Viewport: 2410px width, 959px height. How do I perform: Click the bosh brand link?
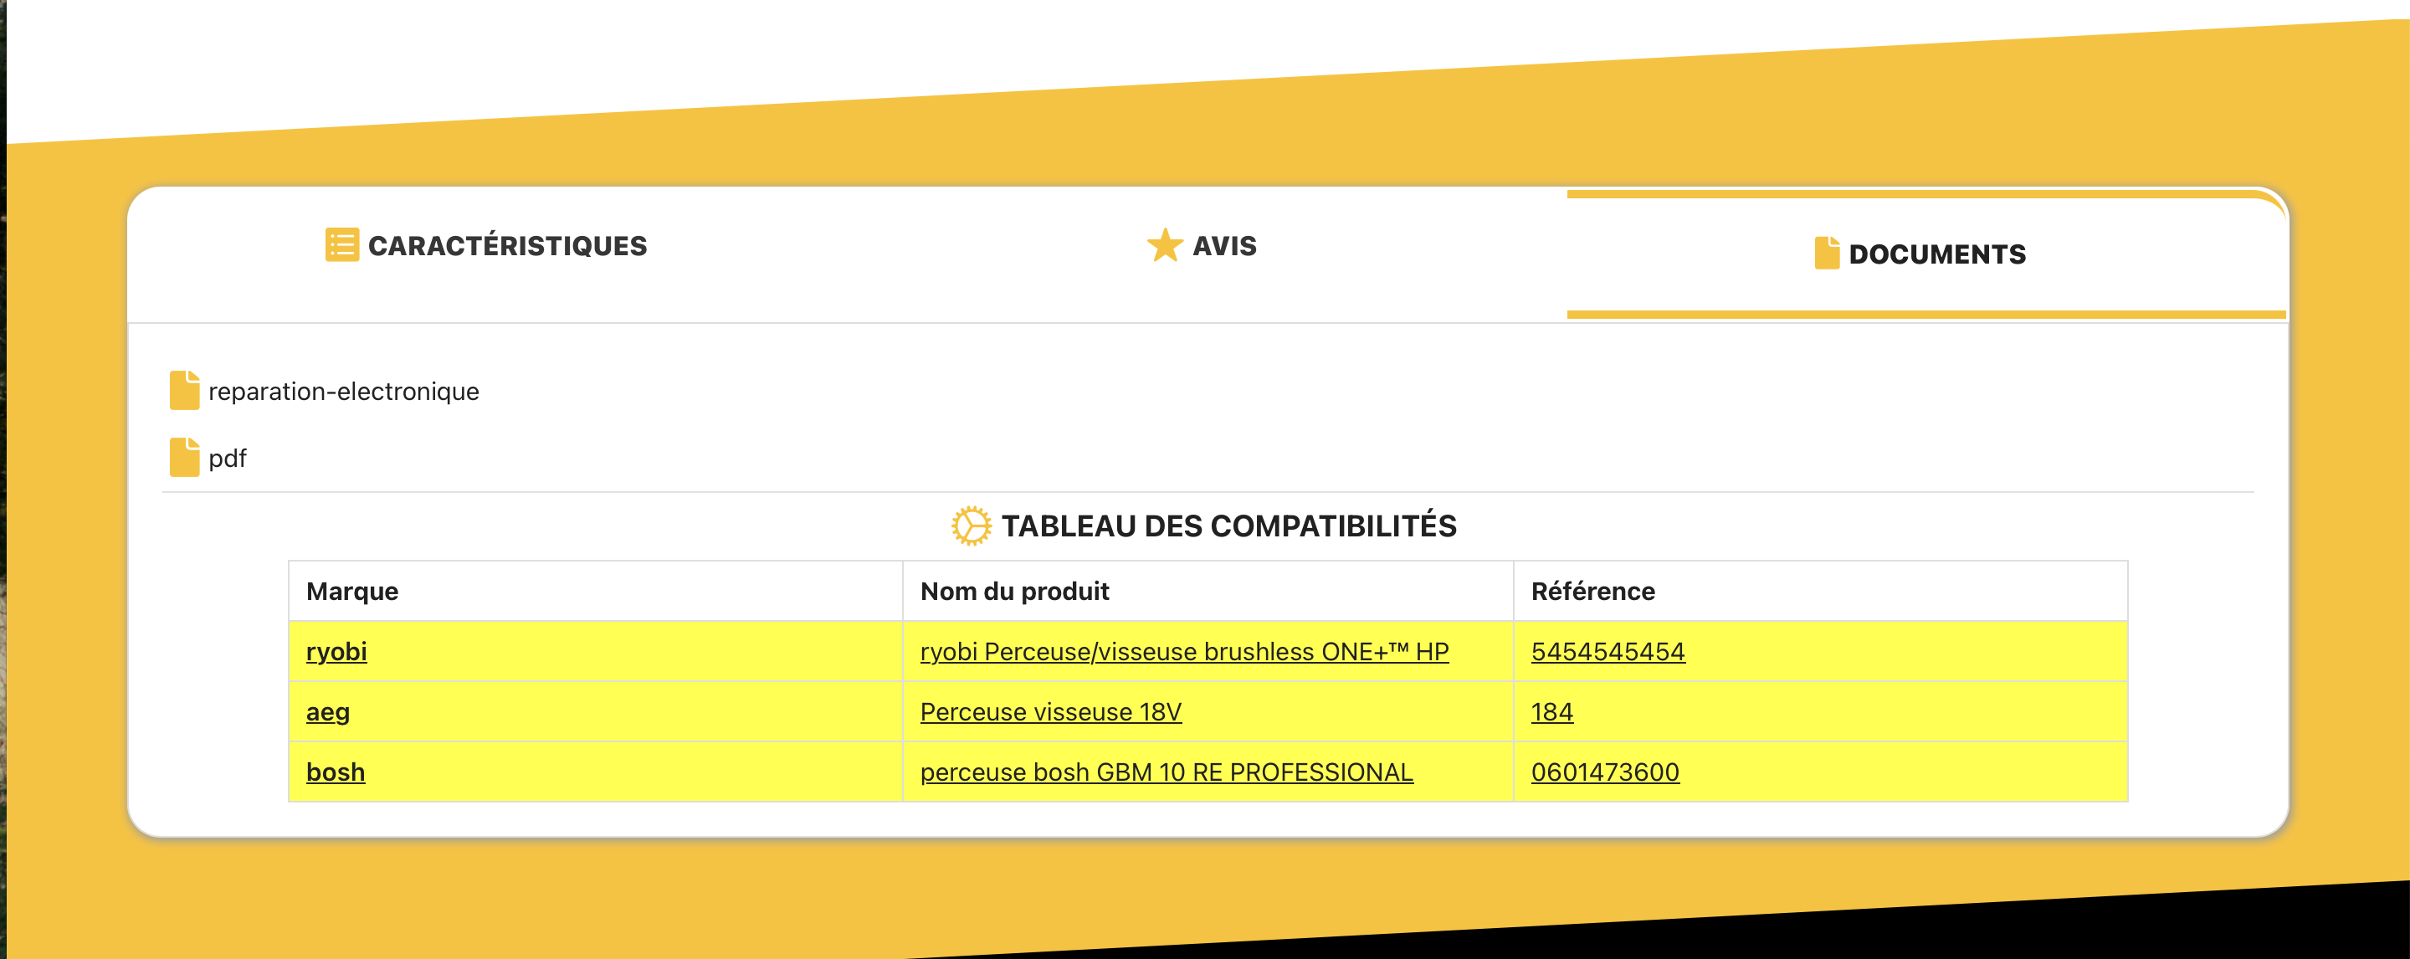335,772
